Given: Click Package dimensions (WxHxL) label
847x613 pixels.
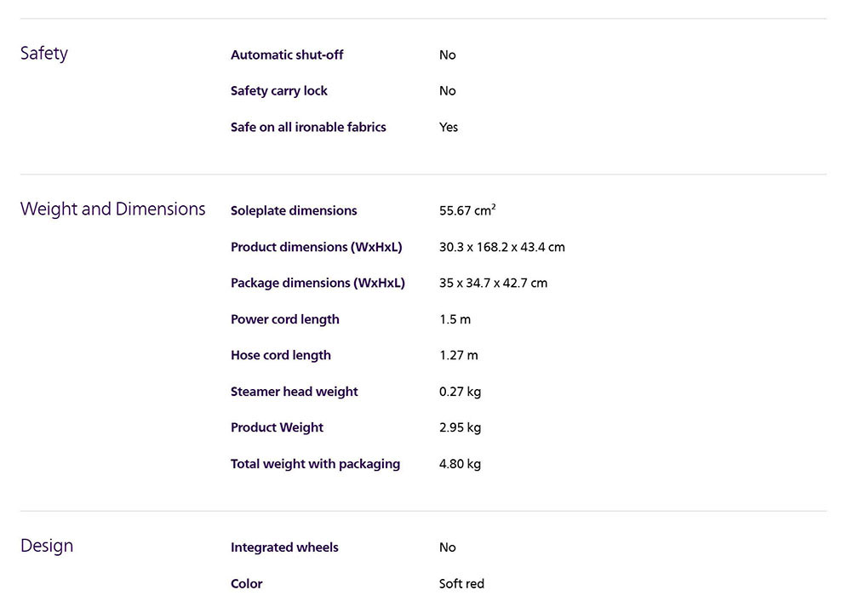Looking at the screenshot, I should (x=318, y=284).
